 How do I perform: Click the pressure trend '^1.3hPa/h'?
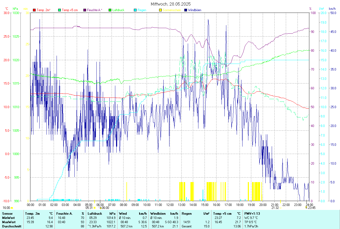coord(94,226)
